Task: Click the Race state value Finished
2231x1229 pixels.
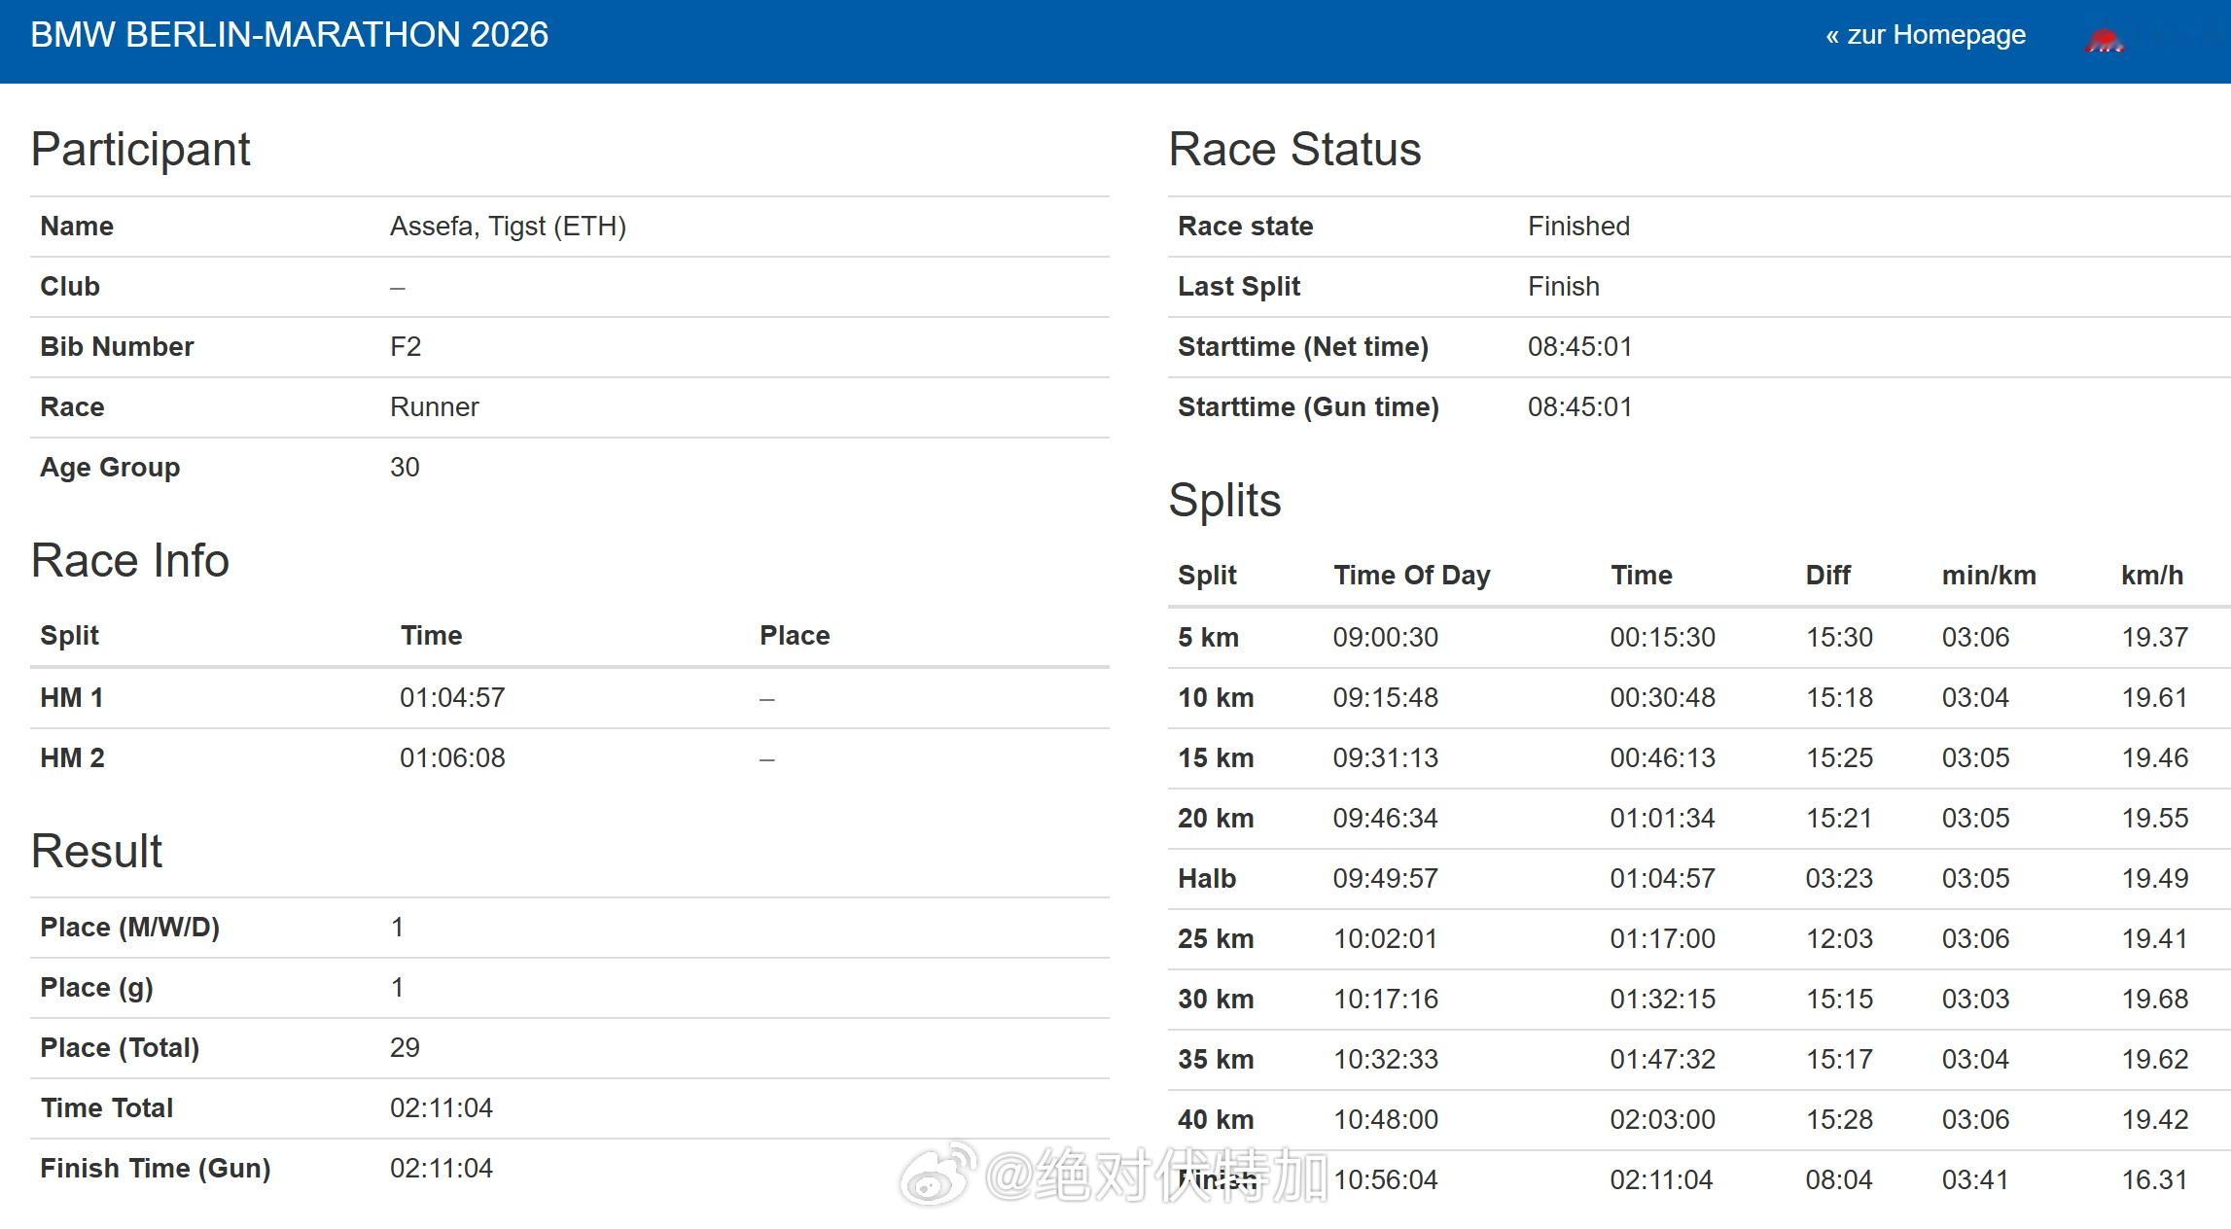Action: pyautogui.click(x=1578, y=227)
